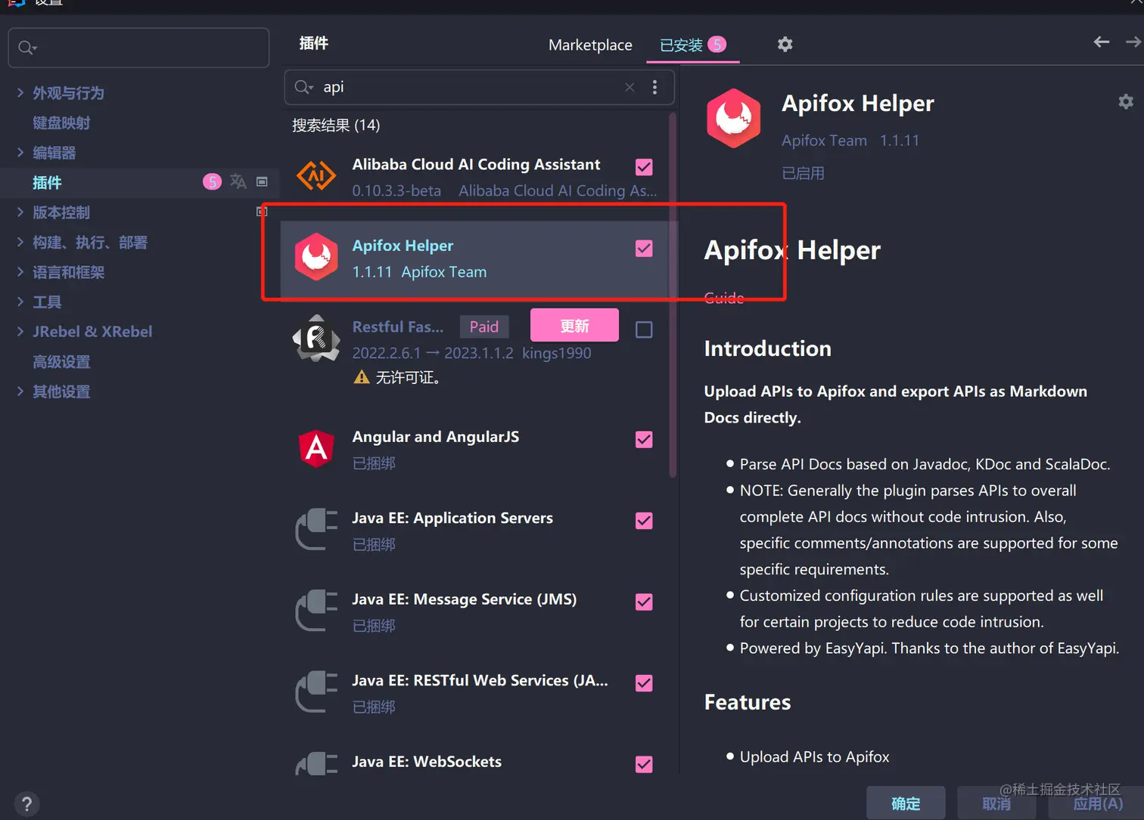Click the Apifox Helper list icon

316,257
